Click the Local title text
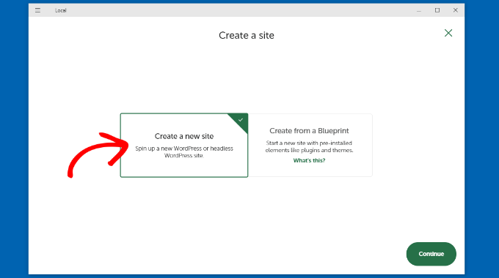Viewport: 499px width, 278px height. pyautogui.click(x=60, y=10)
